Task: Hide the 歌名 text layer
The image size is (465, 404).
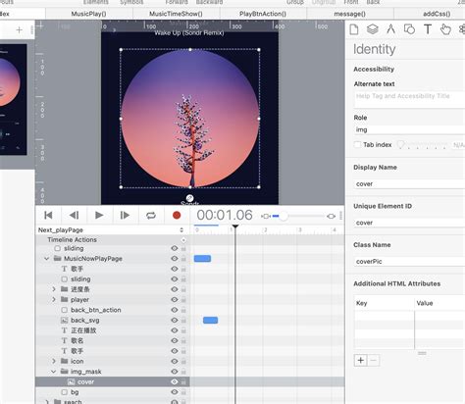Action: click(175, 340)
